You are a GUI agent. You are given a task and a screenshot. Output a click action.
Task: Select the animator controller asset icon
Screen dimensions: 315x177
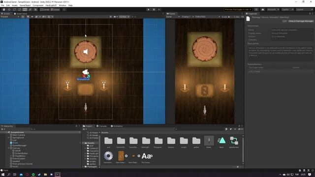234,141
